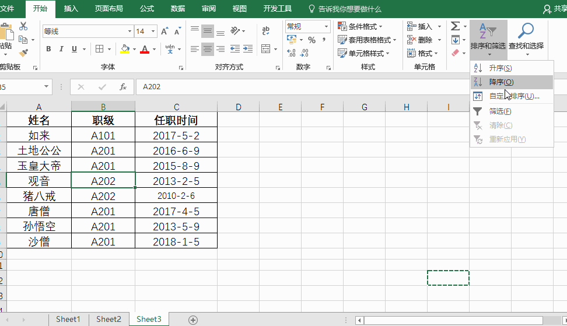This screenshot has width=567, height=326.
Task: Align text to bottom of cell
Action: point(220,33)
